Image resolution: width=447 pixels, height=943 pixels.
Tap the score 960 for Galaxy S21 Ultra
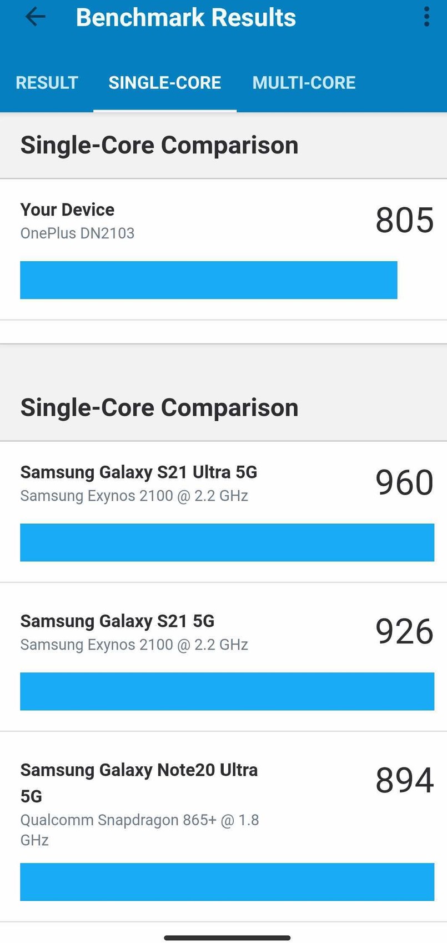tap(405, 482)
